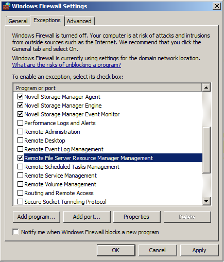The height and width of the screenshot is (262, 224).
Task: Click the Add port... button
Action: (x=87, y=217)
